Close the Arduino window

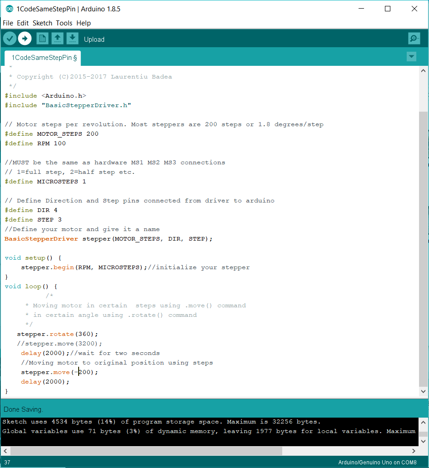(414, 9)
